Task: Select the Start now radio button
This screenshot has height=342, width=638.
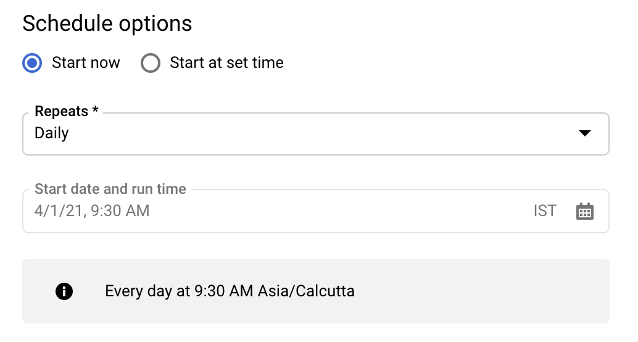Action: pos(32,63)
